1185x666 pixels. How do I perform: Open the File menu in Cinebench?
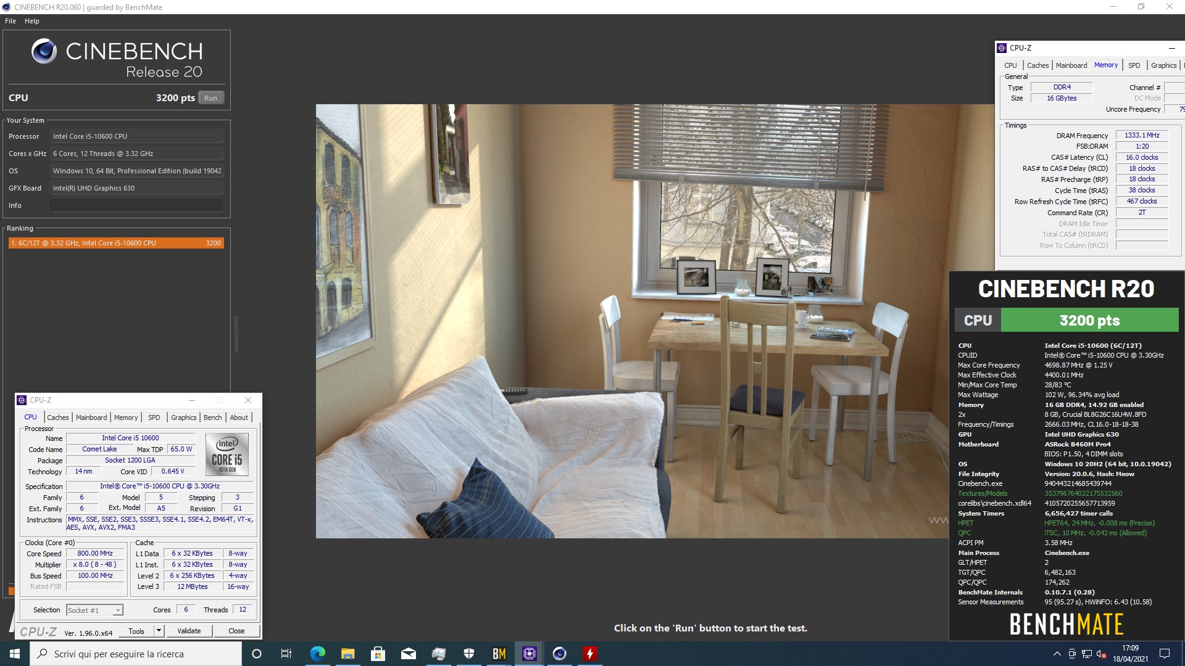click(10, 21)
